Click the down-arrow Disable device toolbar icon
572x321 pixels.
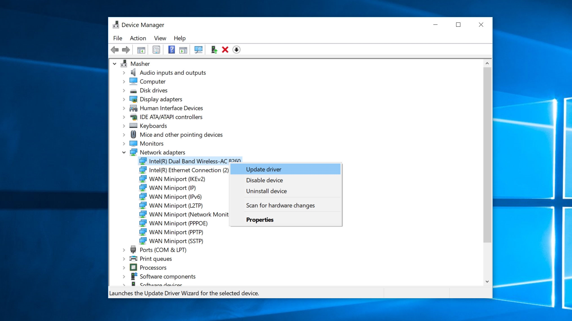click(x=236, y=50)
